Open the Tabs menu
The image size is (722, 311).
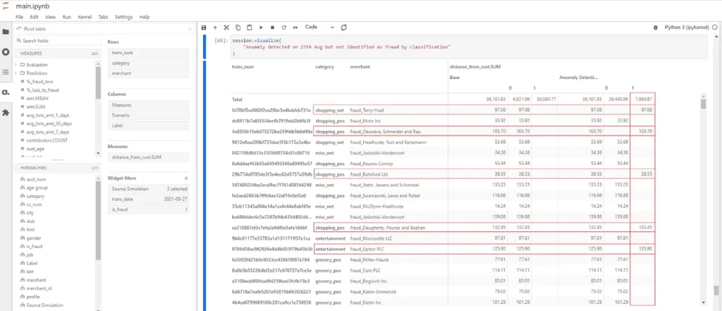(x=104, y=17)
